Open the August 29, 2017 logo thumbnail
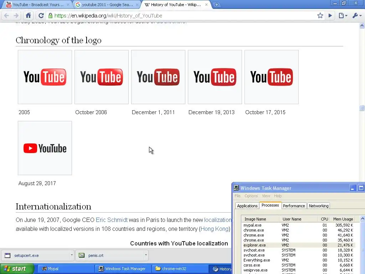Viewport: 365px width, 274px height. 45,148
